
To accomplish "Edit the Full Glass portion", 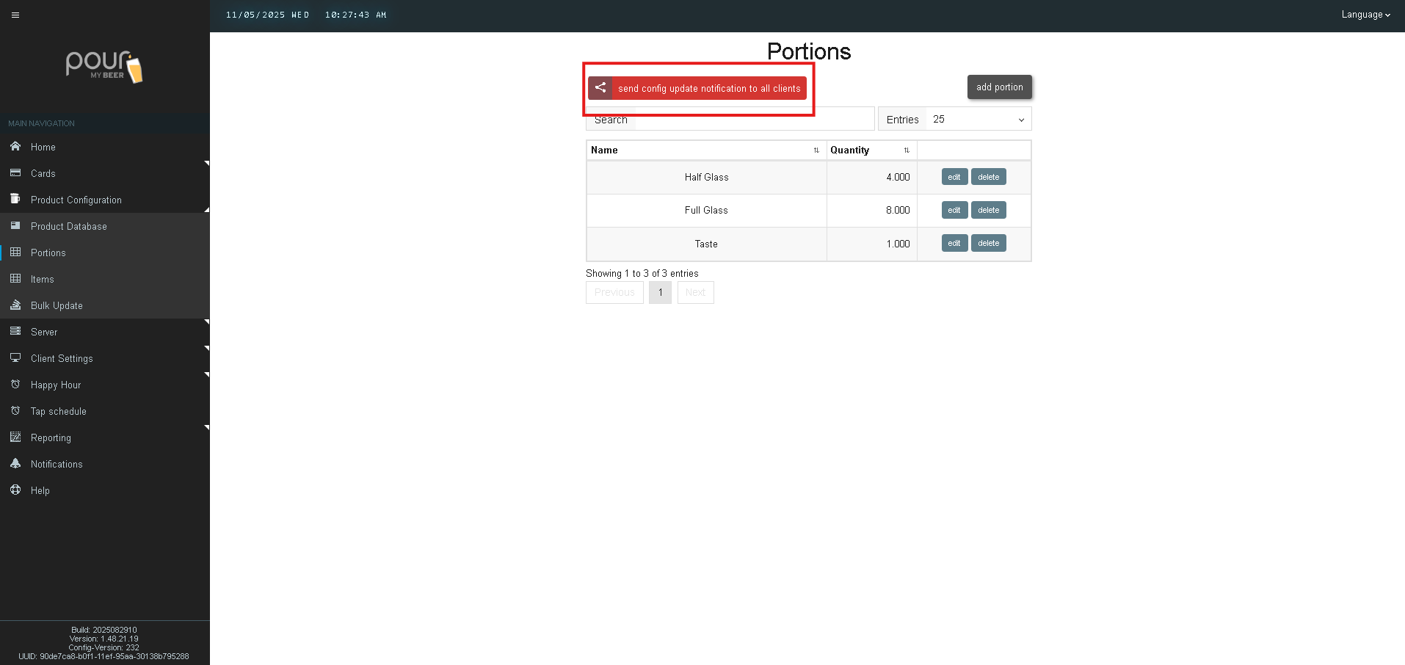I will (x=954, y=210).
